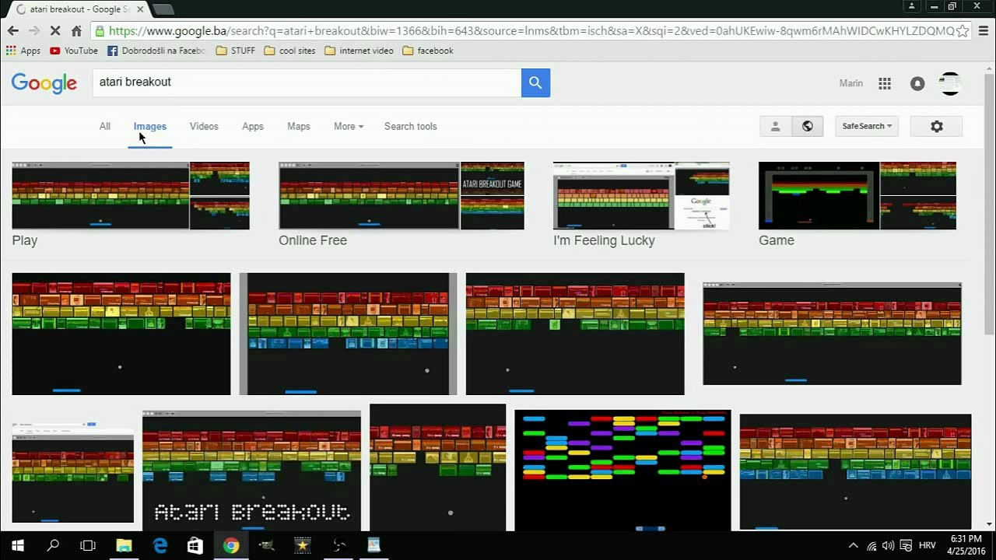Screen dimensions: 996x560
Task: Open the network icon in system tray
Action: point(871,545)
